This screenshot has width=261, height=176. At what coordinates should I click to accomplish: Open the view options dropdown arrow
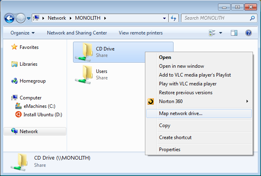pyautogui.click(x=220, y=33)
